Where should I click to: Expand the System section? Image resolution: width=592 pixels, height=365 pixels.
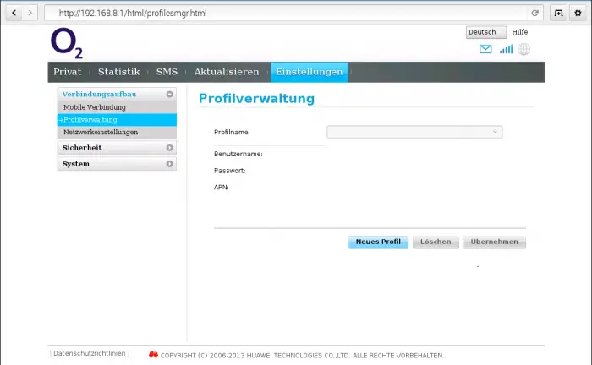click(x=117, y=164)
